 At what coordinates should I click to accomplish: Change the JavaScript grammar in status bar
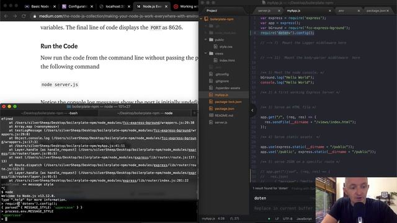(304, 219)
